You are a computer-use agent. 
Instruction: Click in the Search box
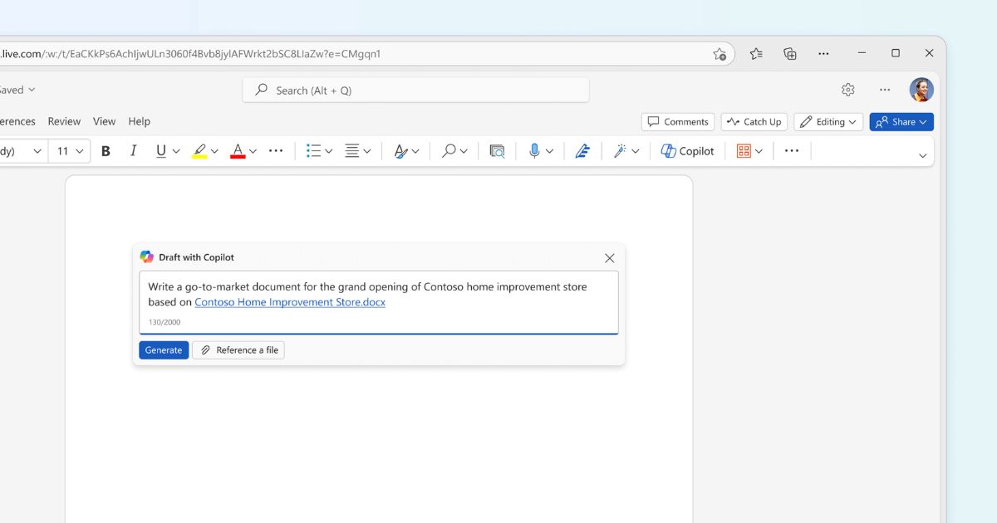pyautogui.click(x=415, y=90)
